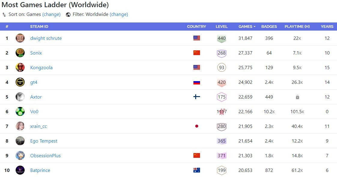Viewport: 337px width, 177px height.
Task: Open Kongzoola's Steam profile link
Action: [41, 67]
